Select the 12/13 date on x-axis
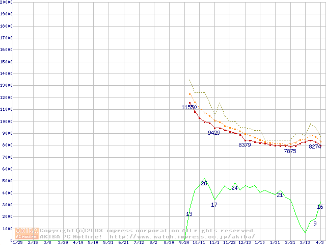 point(244,242)
